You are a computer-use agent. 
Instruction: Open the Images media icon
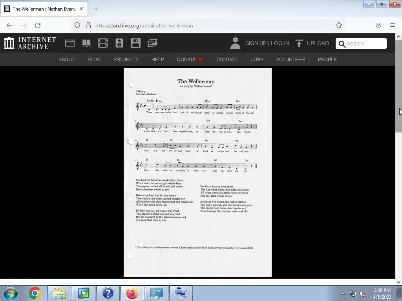click(x=152, y=43)
